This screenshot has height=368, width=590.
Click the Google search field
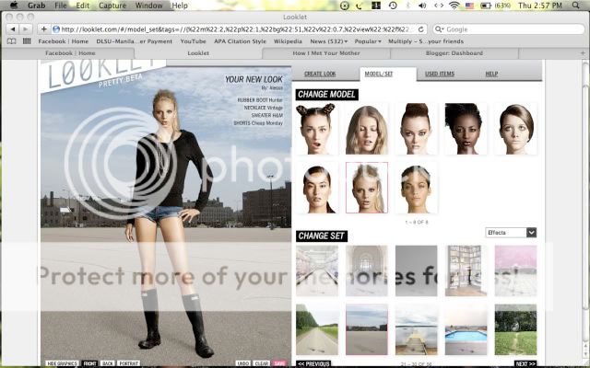(509, 29)
